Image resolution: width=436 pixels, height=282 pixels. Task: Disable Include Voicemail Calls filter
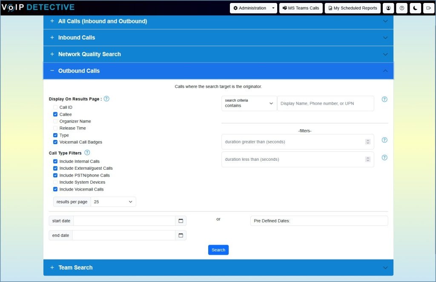tap(55, 189)
